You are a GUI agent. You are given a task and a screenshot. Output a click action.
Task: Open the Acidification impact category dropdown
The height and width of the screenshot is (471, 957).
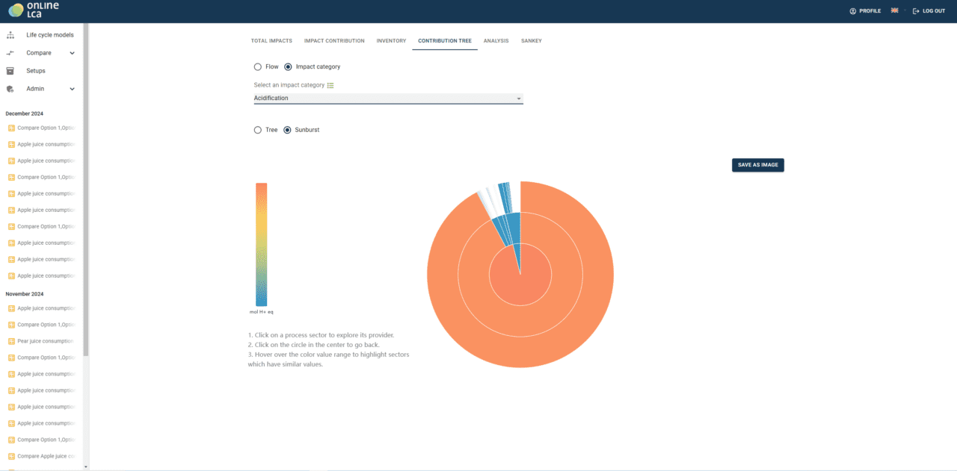tap(388, 99)
